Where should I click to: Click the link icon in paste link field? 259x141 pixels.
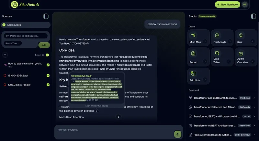coord(7,36)
